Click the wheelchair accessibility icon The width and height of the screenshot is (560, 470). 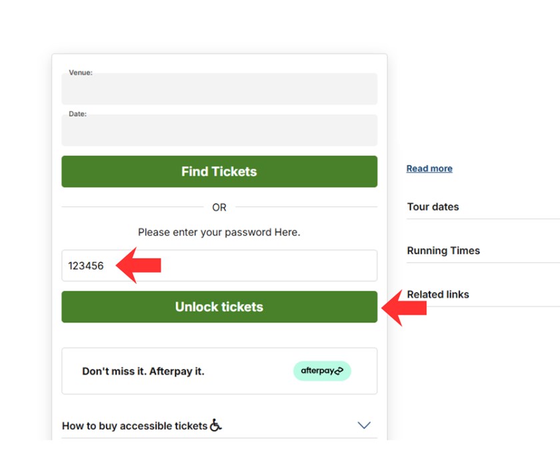(215, 425)
